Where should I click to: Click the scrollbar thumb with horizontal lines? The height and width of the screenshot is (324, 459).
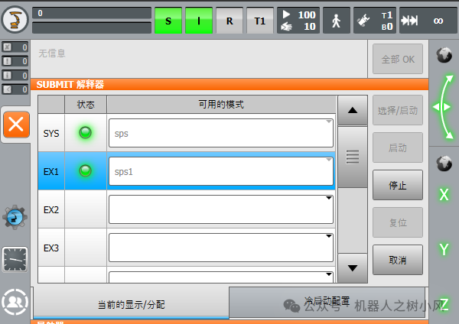[x=353, y=157]
